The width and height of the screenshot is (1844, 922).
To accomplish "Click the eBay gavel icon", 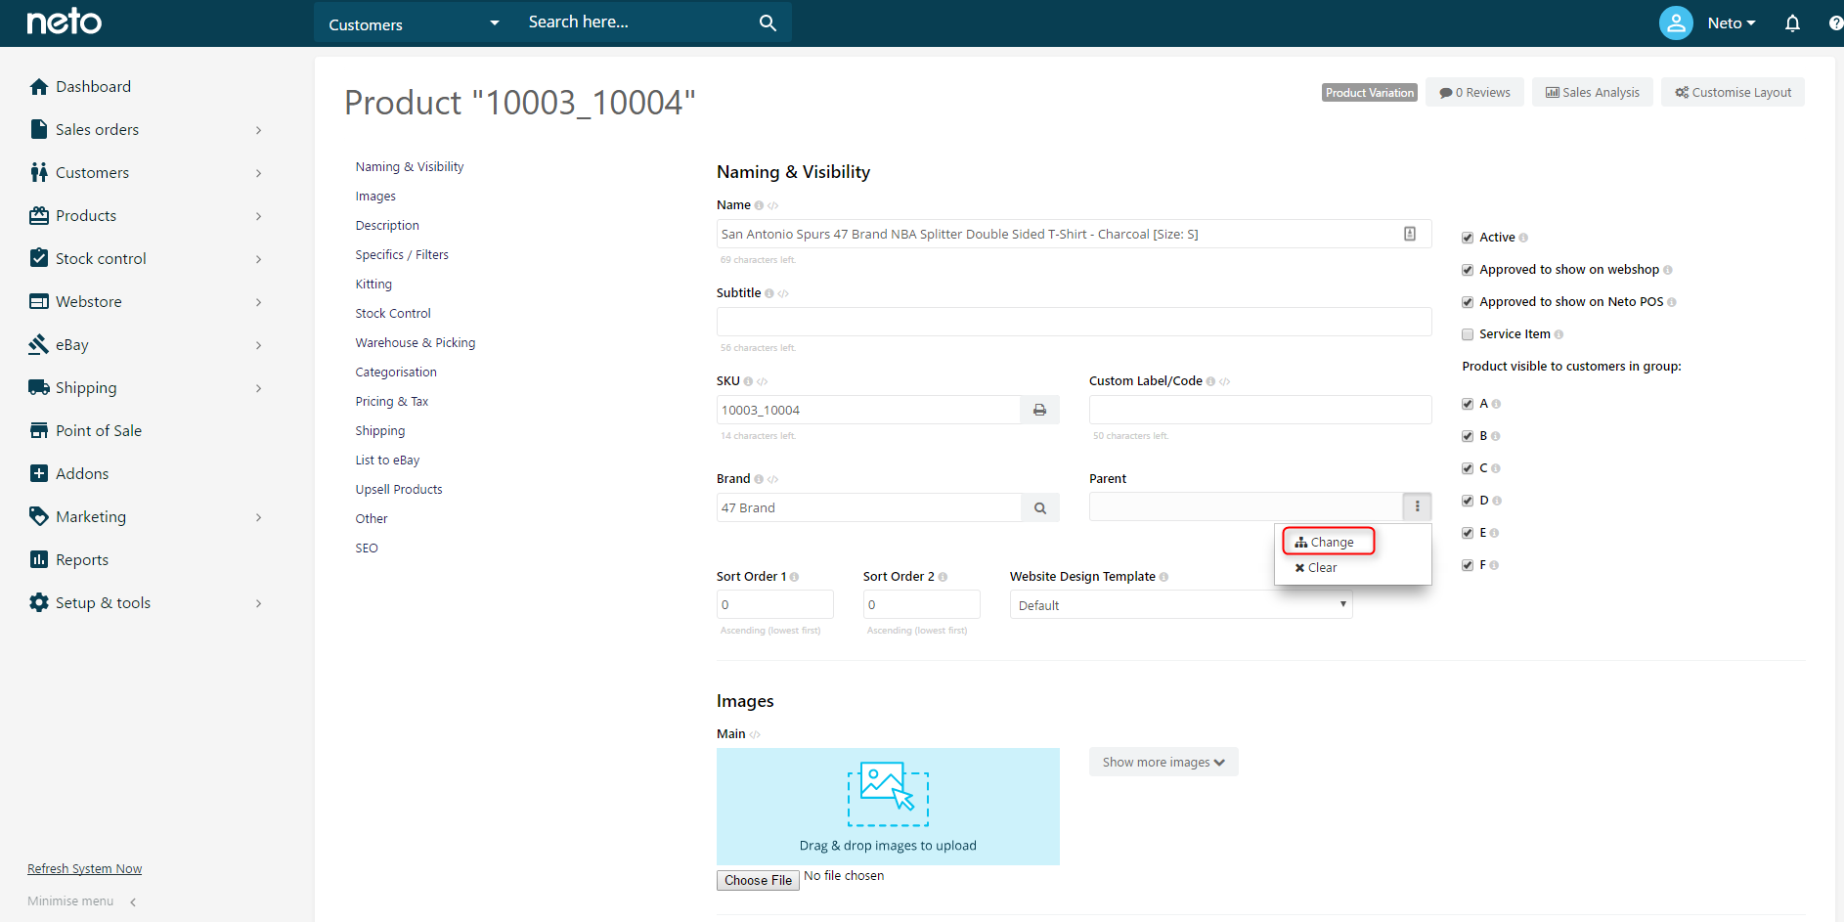I will point(39,344).
